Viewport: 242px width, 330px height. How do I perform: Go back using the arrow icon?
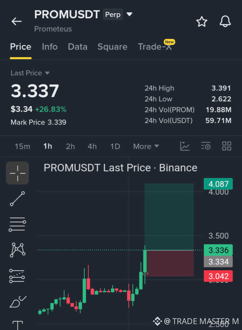[x=16, y=21]
